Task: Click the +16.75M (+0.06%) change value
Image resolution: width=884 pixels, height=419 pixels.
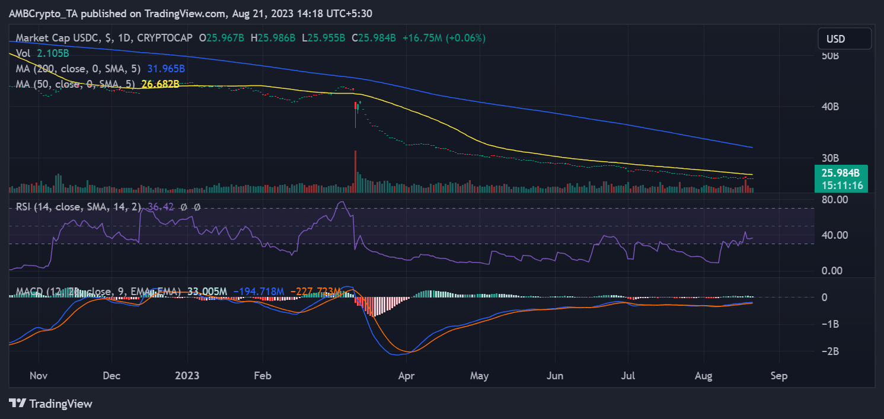Action: (444, 38)
